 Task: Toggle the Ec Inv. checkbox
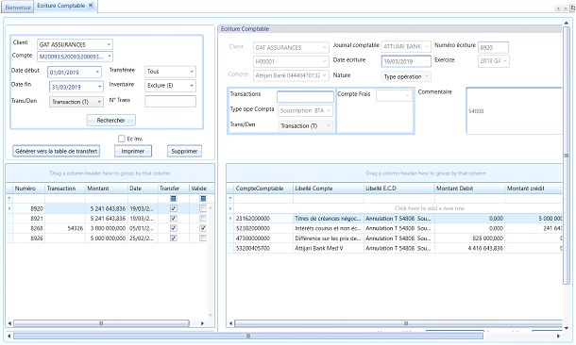[121, 139]
